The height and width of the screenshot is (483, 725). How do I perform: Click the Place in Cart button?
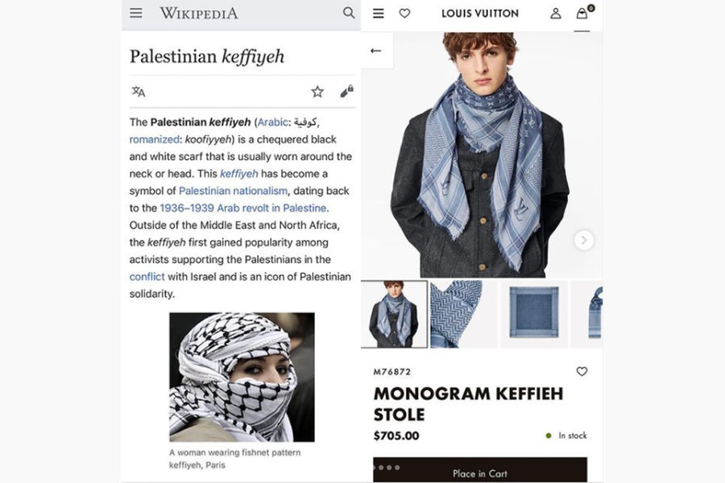480,470
